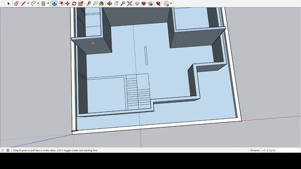Viewport: 301px width, 169px height.
Task: Open the Line tool dropdown arrow
Action: click(x=28, y=3)
